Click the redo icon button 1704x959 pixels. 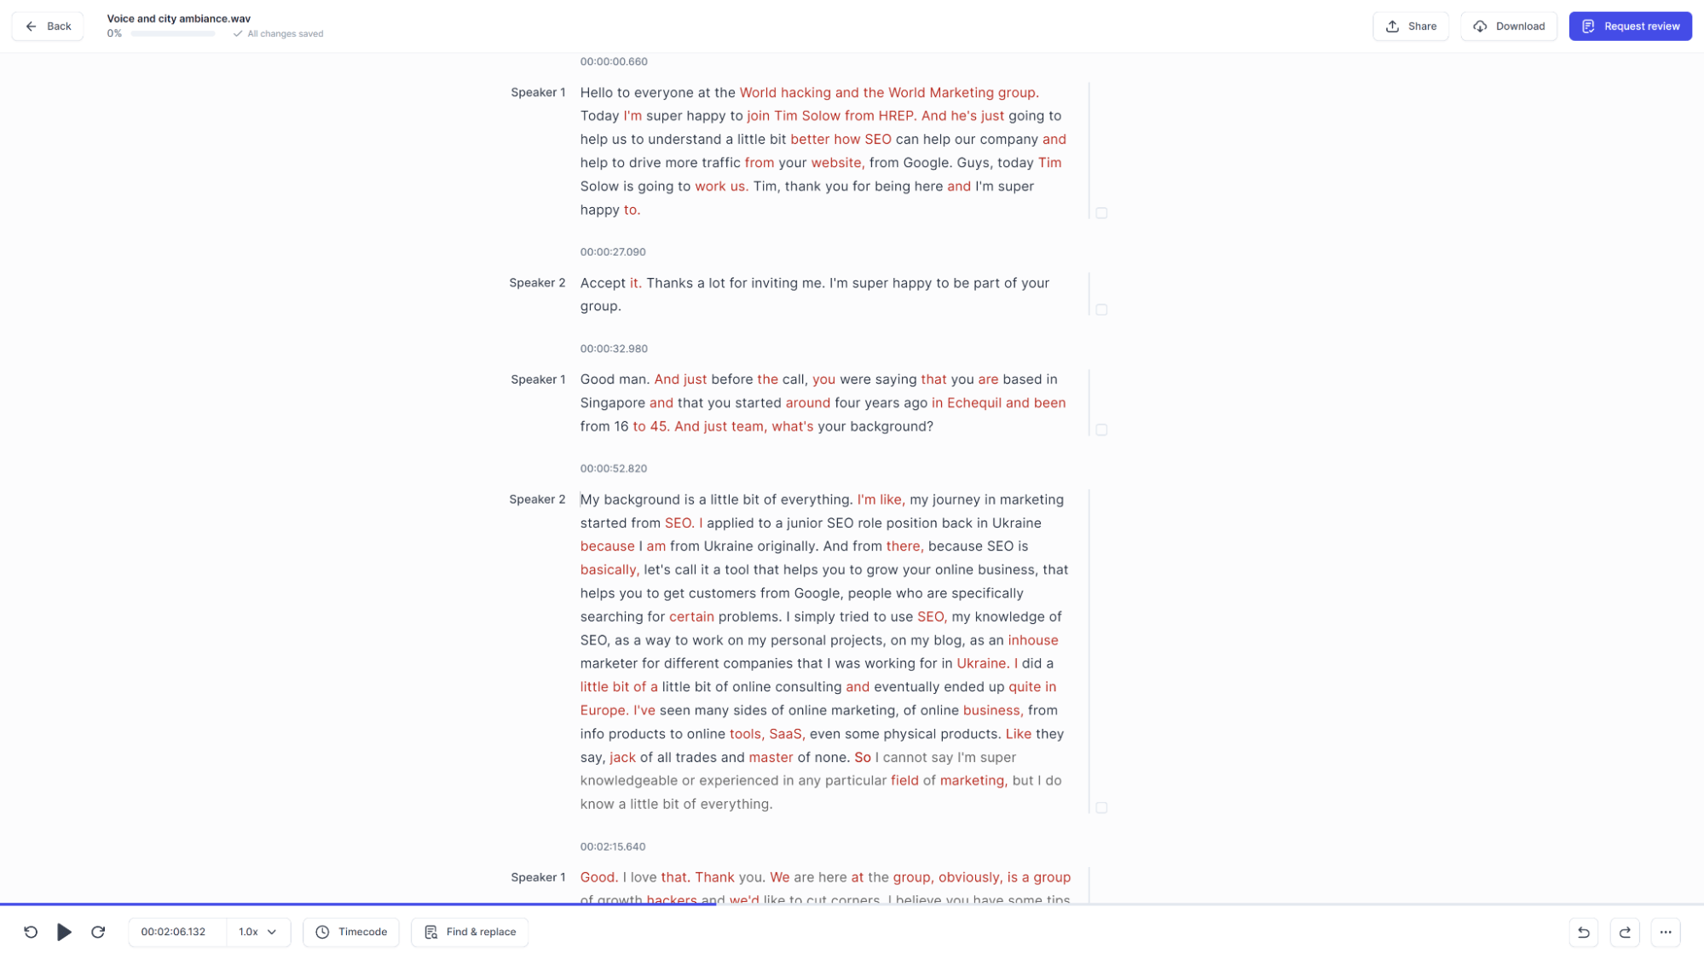click(1626, 932)
